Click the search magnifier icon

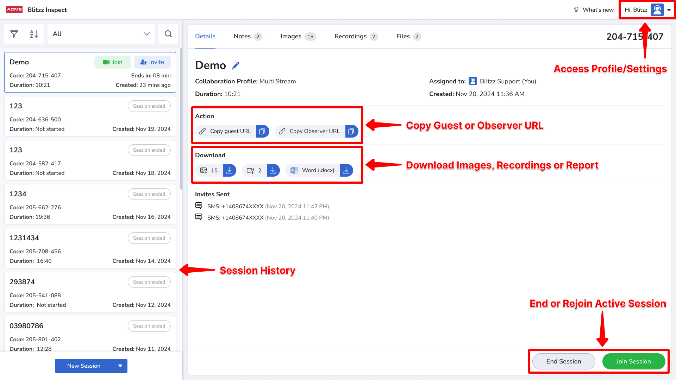pyautogui.click(x=168, y=34)
